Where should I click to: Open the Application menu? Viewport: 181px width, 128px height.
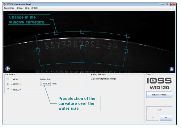(x=9, y=8)
